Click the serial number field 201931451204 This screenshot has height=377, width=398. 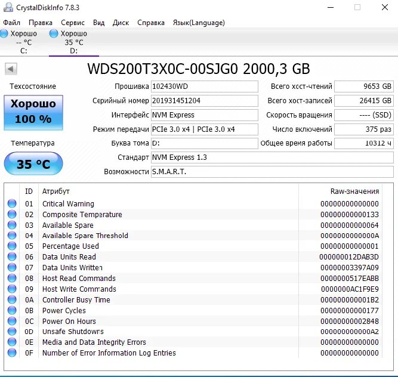204,101
